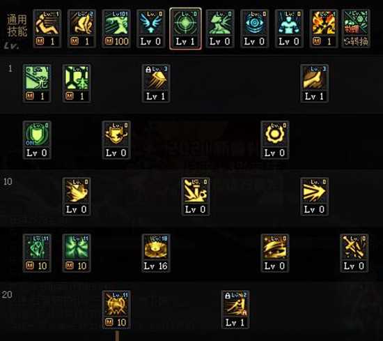
Task: Select the green crosshair target skill
Action: (x=185, y=29)
